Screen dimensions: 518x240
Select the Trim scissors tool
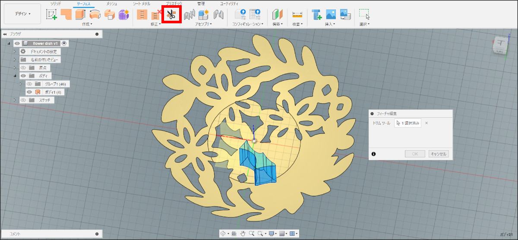(171, 15)
